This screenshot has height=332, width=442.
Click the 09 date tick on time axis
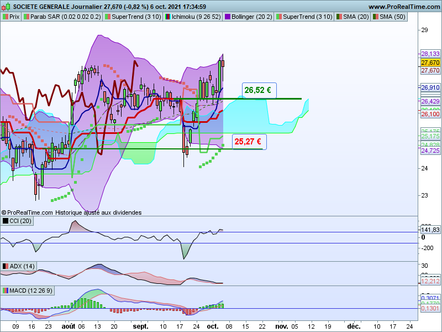[16, 326]
